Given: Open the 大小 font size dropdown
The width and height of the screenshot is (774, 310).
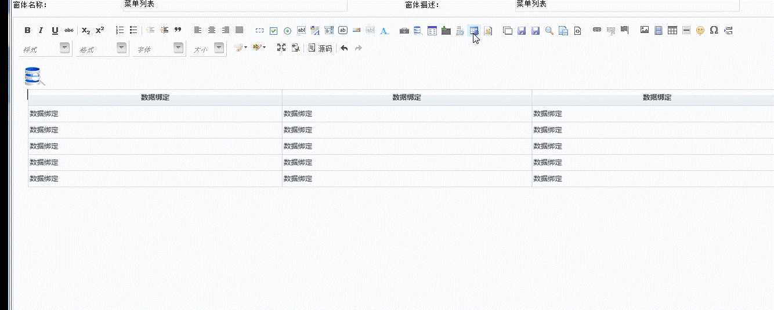Looking at the screenshot, I should point(208,49).
